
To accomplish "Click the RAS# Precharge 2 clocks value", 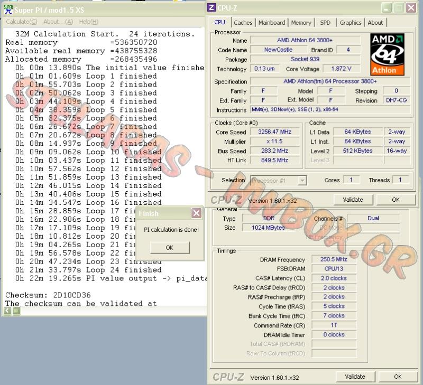I will coord(334,297).
